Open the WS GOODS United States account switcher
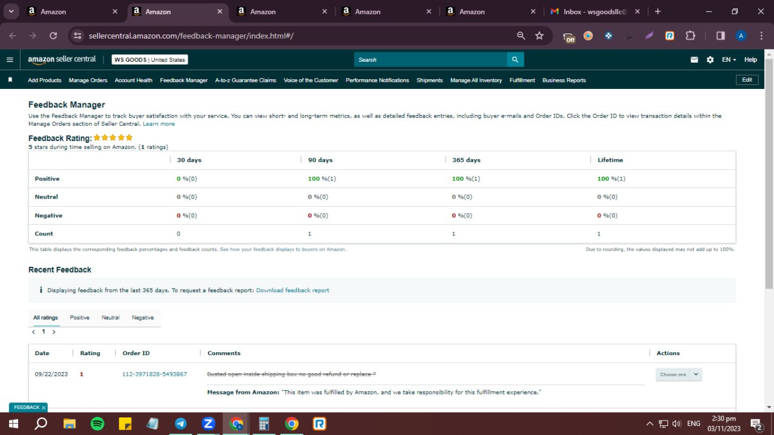Screen dimensions: 774x435 [149, 59]
